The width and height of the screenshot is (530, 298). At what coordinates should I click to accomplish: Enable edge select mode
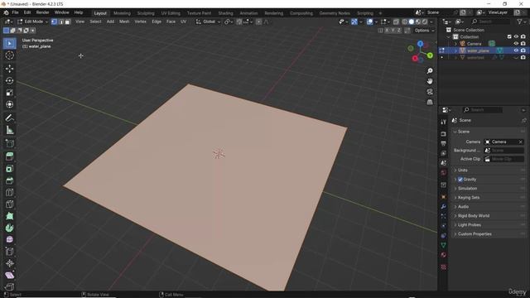click(60, 22)
